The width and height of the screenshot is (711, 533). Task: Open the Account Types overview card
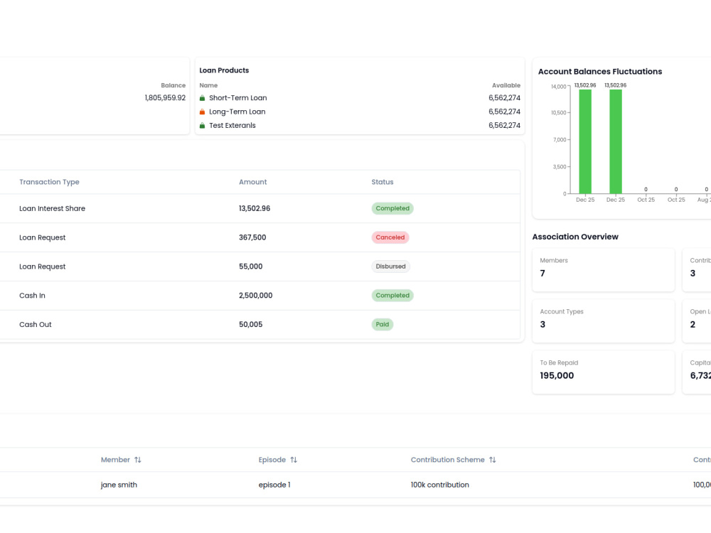[603, 321]
